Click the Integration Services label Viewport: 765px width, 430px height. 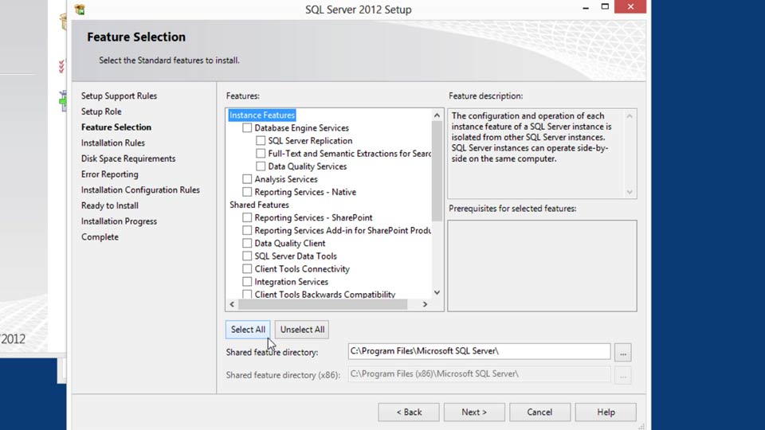coord(292,282)
